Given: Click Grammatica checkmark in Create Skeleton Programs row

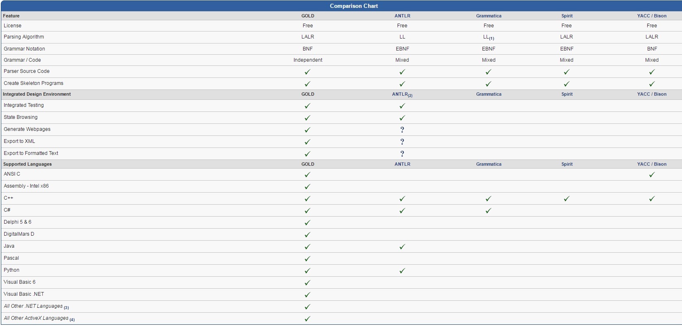Looking at the screenshot, I should coord(488,84).
